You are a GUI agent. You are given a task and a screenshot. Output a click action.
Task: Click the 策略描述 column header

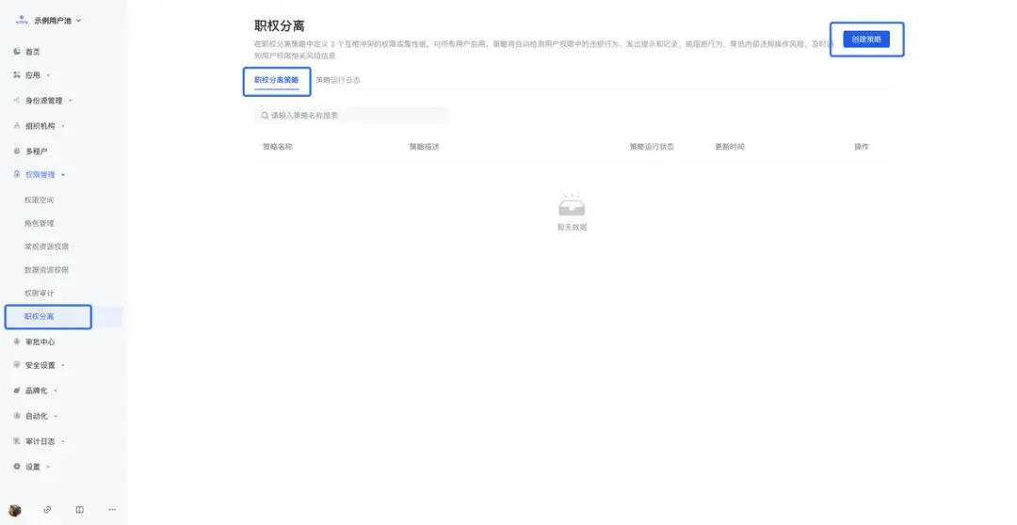click(x=424, y=147)
